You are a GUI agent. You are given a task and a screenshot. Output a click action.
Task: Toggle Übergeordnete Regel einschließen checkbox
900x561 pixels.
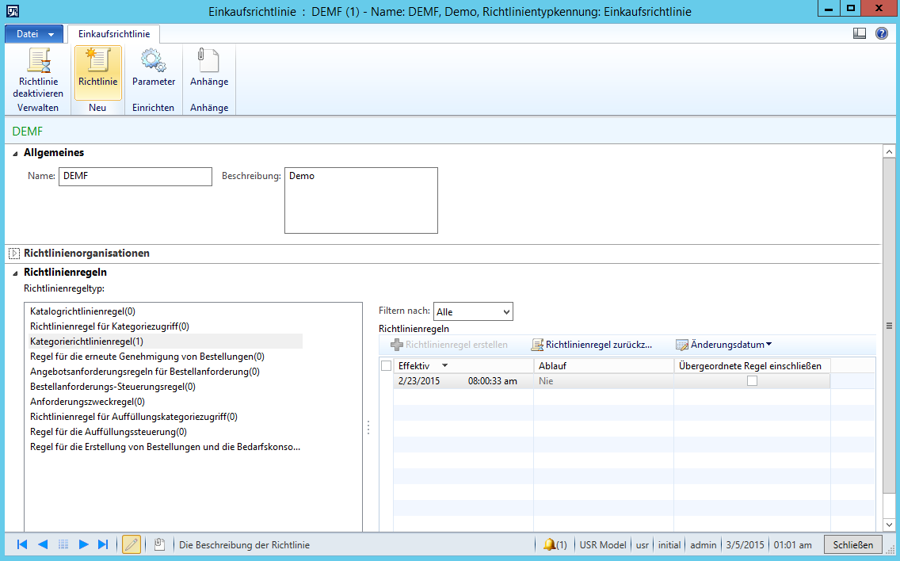[752, 381]
